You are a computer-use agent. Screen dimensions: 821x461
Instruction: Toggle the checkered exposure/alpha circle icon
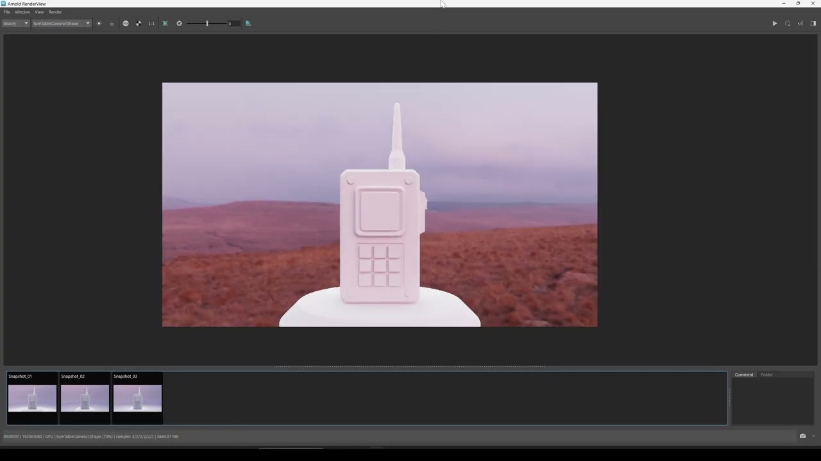coord(139,24)
